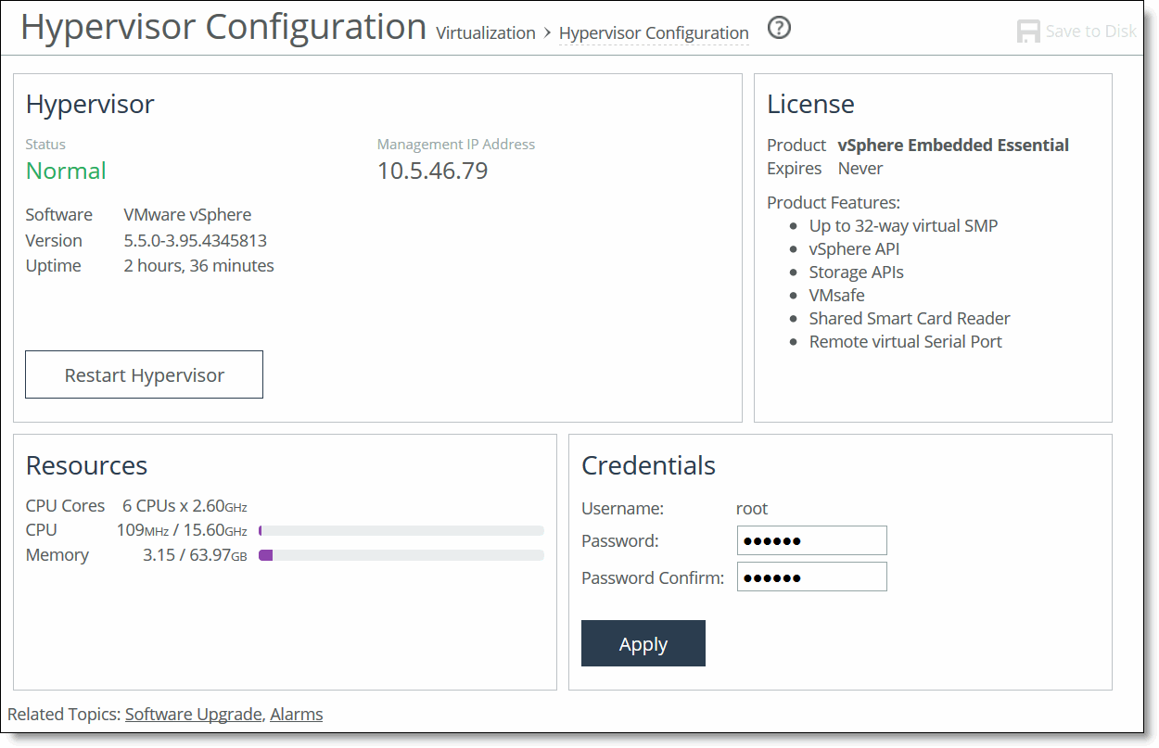
Task: Navigate to the Virtualization breadcrumb link
Action: (x=485, y=32)
